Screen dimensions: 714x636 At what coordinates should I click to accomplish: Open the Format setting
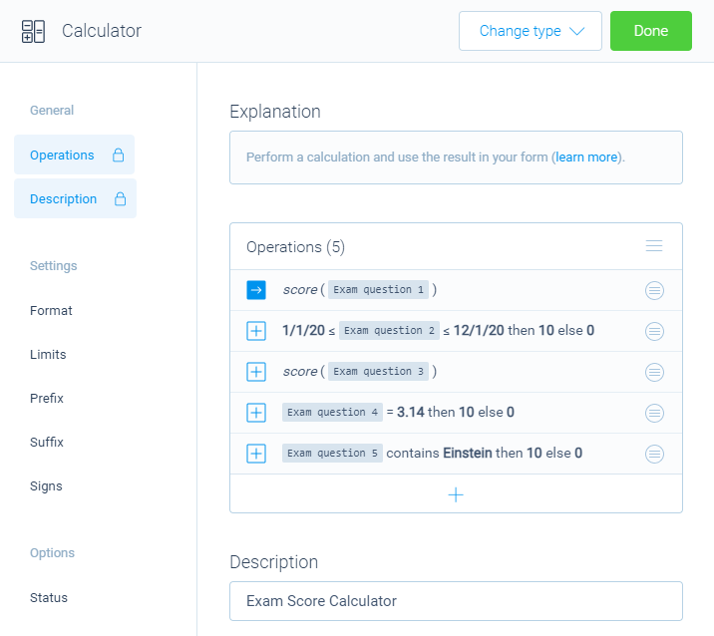point(51,310)
